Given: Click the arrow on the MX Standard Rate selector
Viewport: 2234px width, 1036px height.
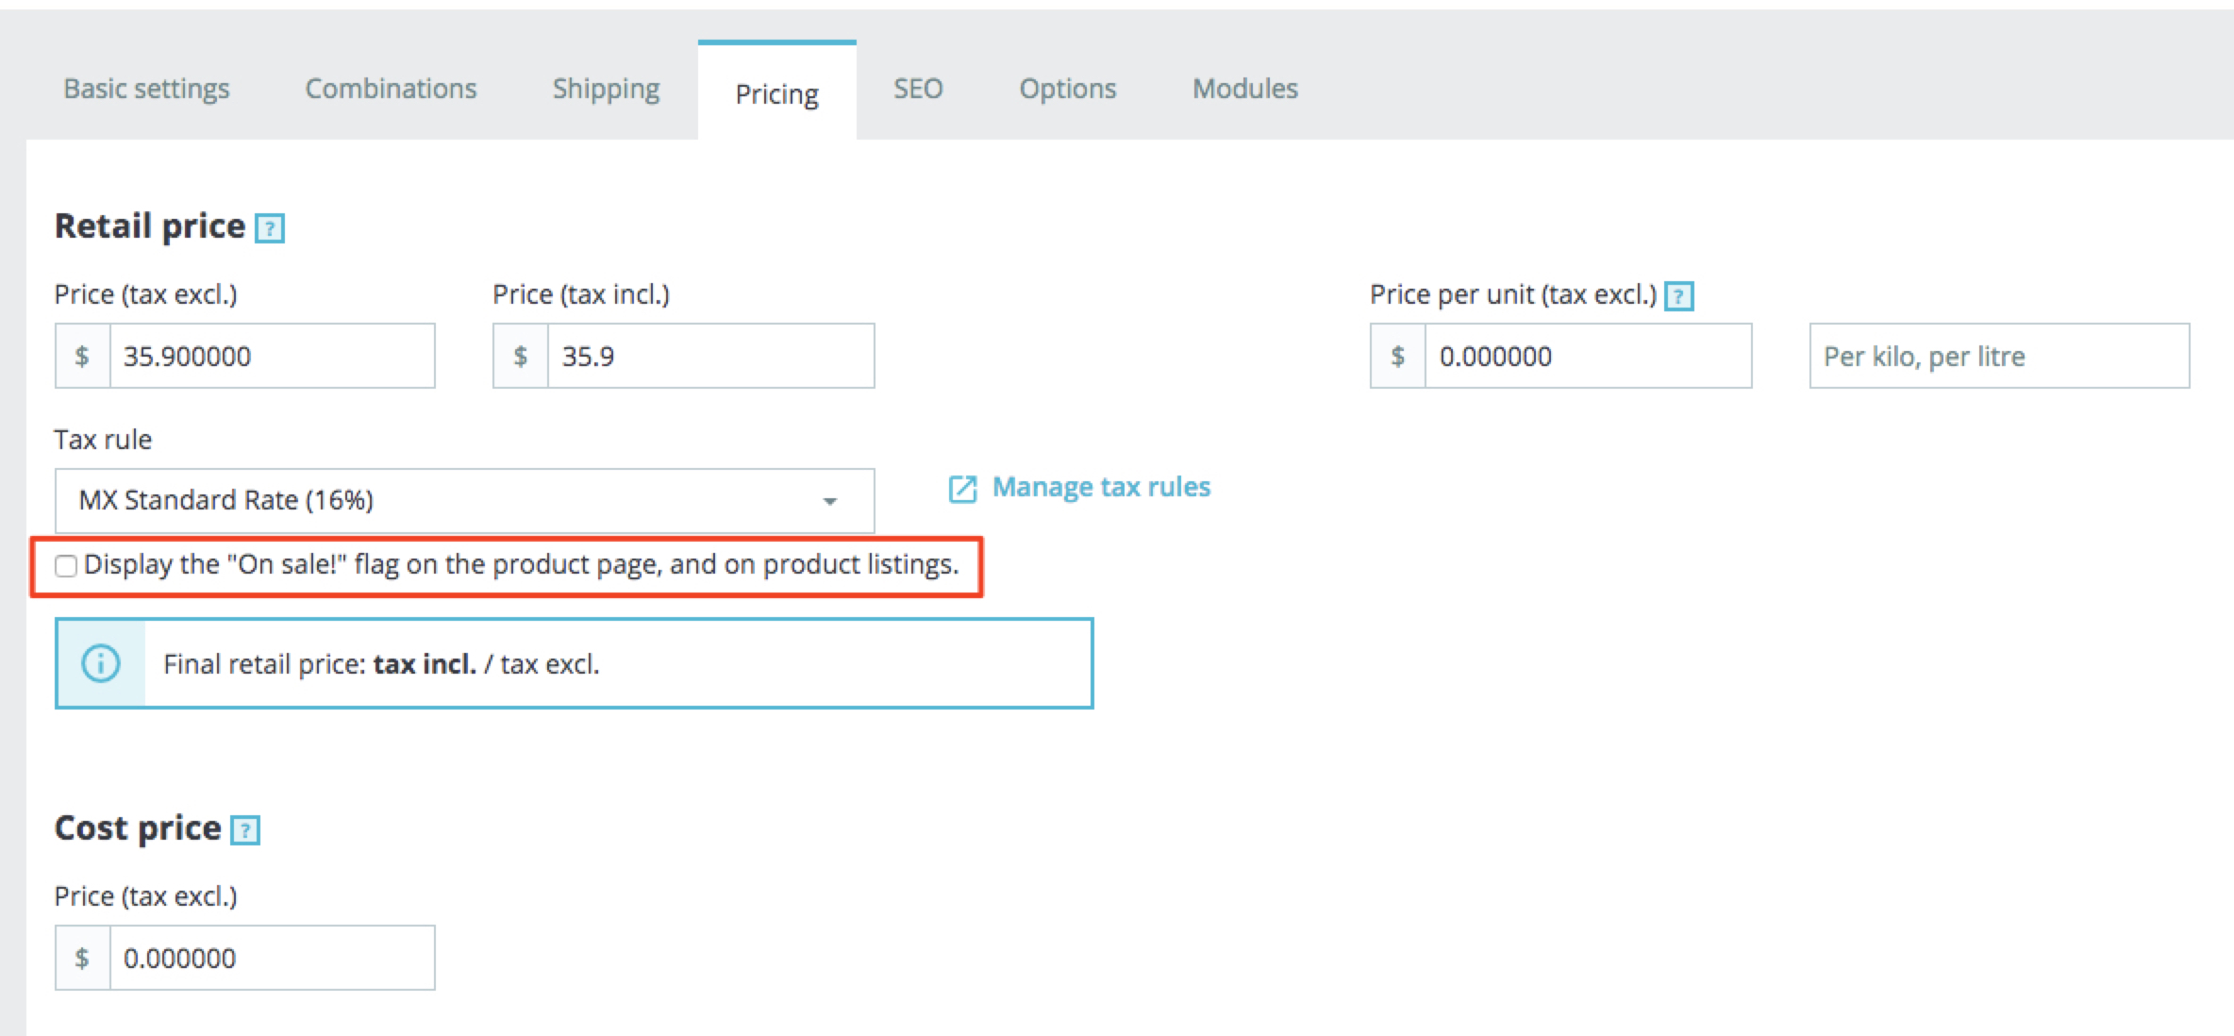Looking at the screenshot, I should point(829,501).
